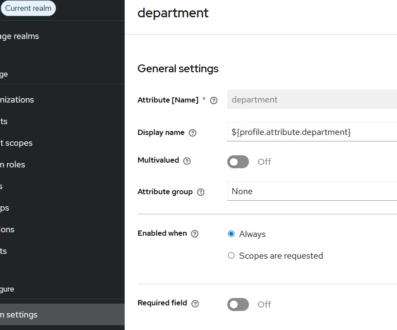Image resolution: width=397 pixels, height=330 pixels.
Task: Click the Current realm badge
Action: click(28, 8)
